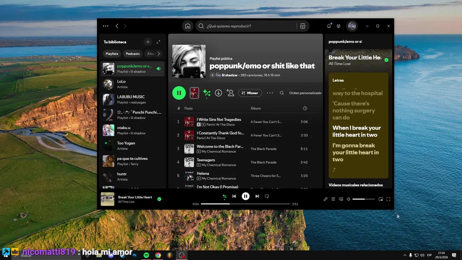Pause playlist with the big green button
The width and height of the screenshot is (462, 260).
pyautogui.click(x=179, y=93)
